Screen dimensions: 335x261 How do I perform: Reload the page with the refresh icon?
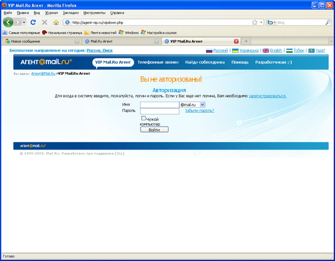click(x=33, y=22)
